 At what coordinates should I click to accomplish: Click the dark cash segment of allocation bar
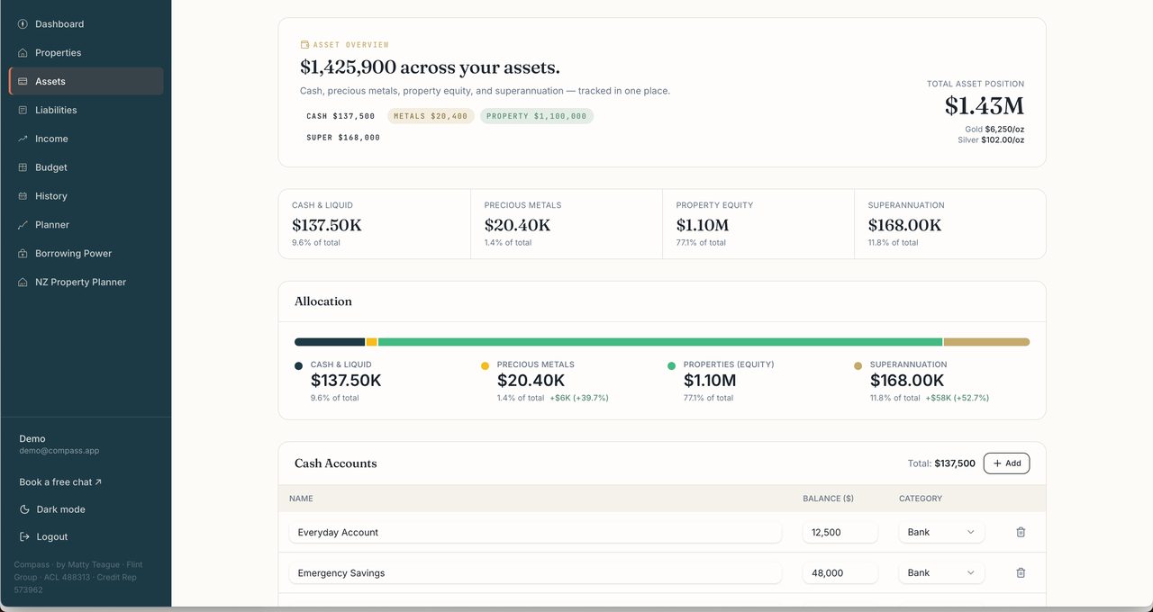(330, 342)
